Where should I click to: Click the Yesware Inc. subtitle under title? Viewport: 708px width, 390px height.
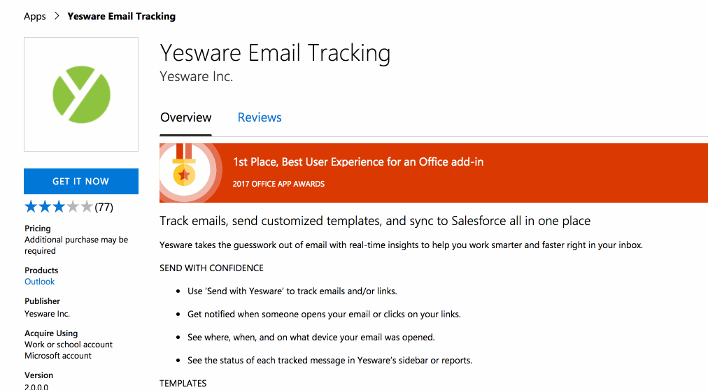[x=197, y=77]
